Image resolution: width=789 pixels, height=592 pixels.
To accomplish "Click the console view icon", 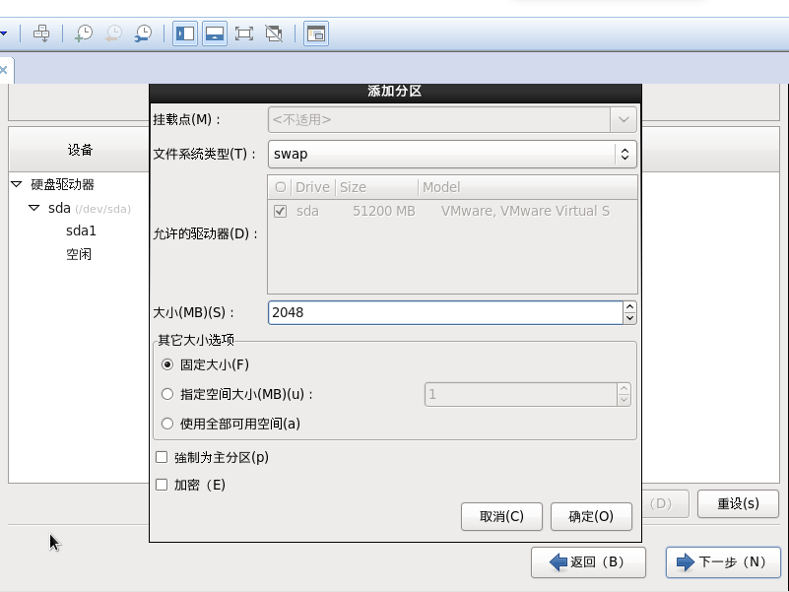I will (316, 33).
